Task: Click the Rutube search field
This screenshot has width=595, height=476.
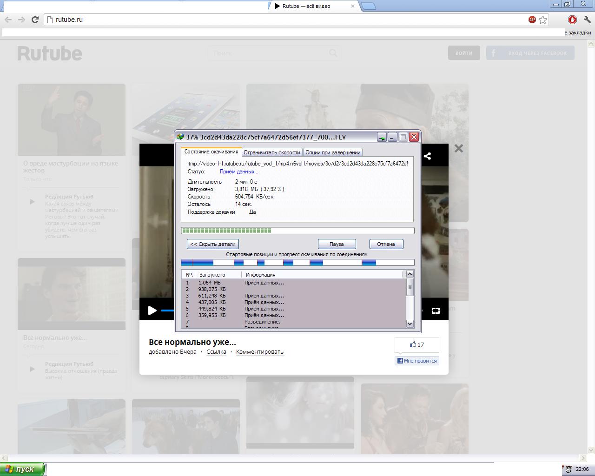Action: click(x=275, y=53)
